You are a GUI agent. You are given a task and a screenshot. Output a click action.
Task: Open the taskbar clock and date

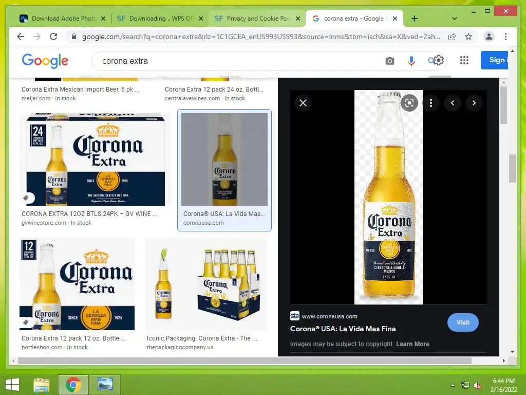click(503, 385)
